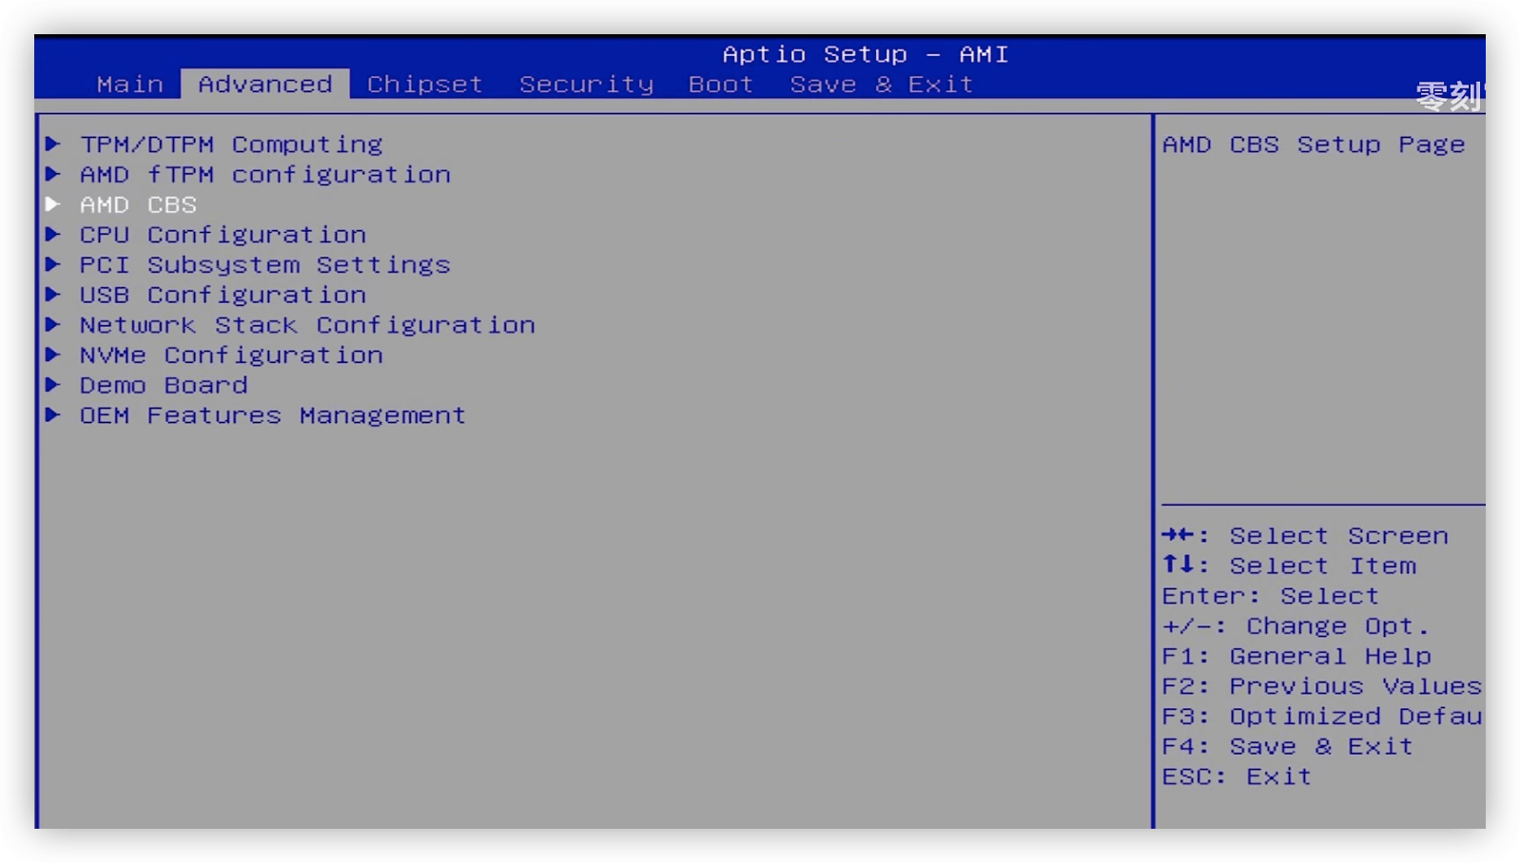
Task: Open CPU Configuration submenu
Action: 224,235
